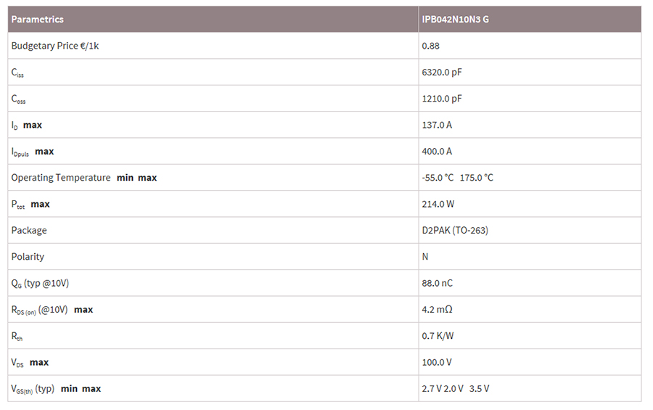This screenshot has width=653, height=410.
Task: Select the 6320.0 pF value
Action: (x=442, y=72)
